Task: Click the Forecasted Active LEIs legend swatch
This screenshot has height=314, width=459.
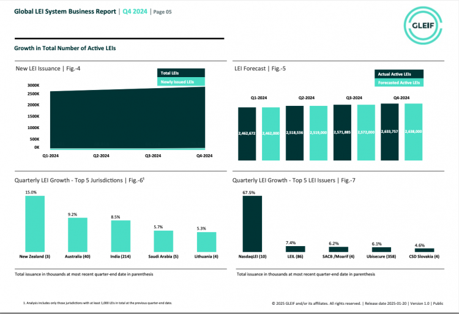Action: coord(398,82)
